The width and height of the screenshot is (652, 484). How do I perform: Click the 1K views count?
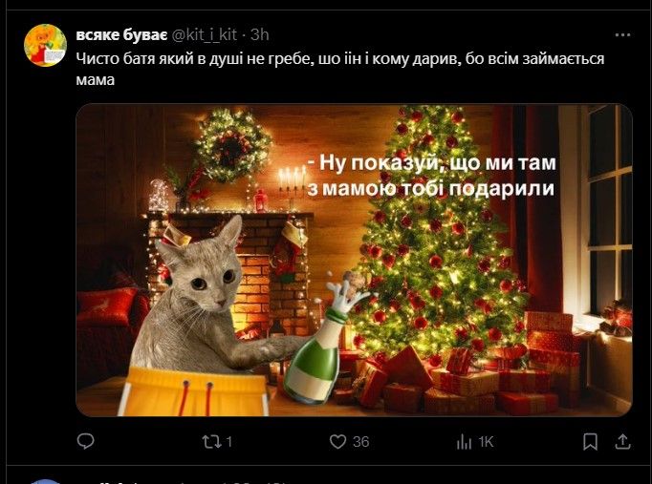click(x=486, y=442)
